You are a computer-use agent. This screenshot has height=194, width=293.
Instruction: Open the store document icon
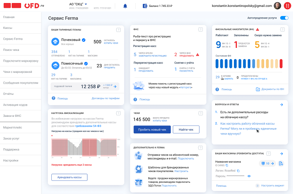281,163
